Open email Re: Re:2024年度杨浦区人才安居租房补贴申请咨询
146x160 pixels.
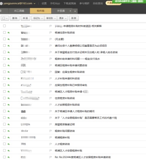click(83, 157)
